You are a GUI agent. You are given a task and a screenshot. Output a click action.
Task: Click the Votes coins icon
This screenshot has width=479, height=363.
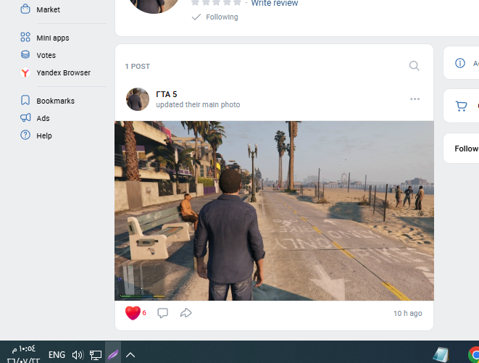pyautogui.click(x=25, y=54)
